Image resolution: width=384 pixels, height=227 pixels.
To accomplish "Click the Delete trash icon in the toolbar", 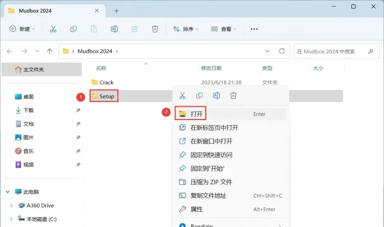I will [x=155, y=29].
